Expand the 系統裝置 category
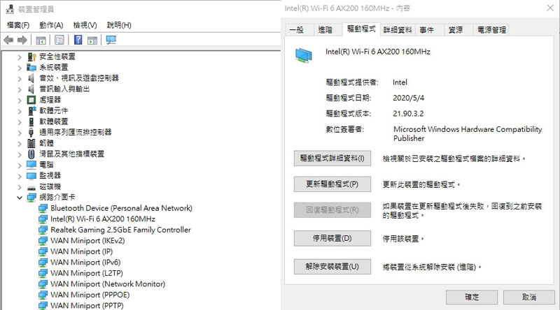Screen dimensions: 560x310 pos(20,68)
